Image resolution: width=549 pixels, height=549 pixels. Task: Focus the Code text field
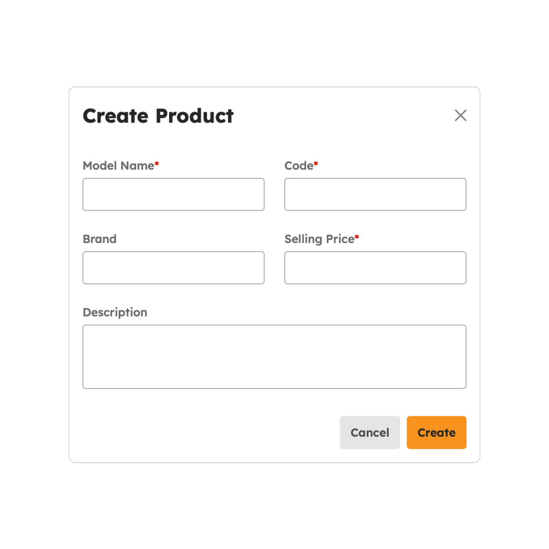(375, 194)
